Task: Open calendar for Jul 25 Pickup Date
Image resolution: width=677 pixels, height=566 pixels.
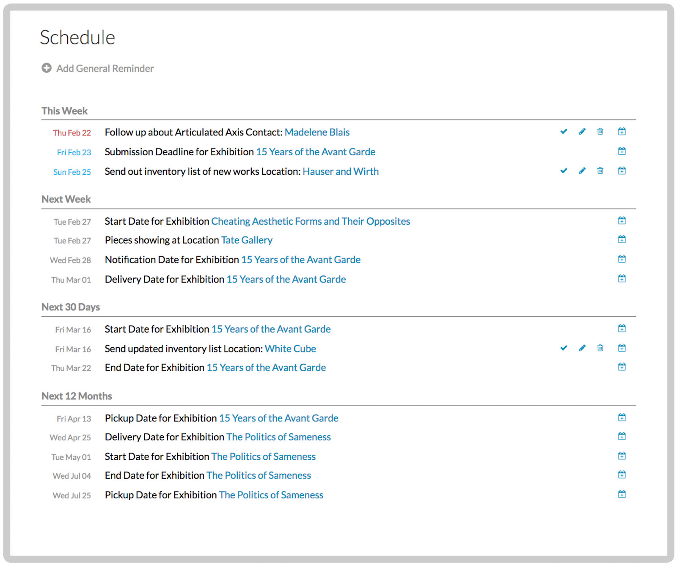Action: (x=622, y=494)
